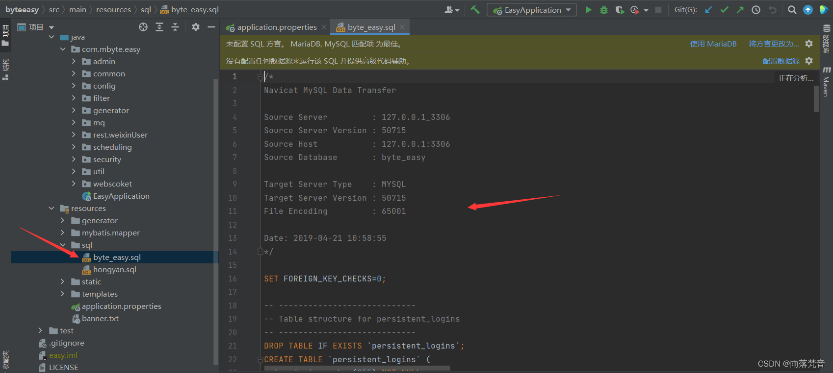
Task: Click 配置数据源 link
Action: [781, 61]
